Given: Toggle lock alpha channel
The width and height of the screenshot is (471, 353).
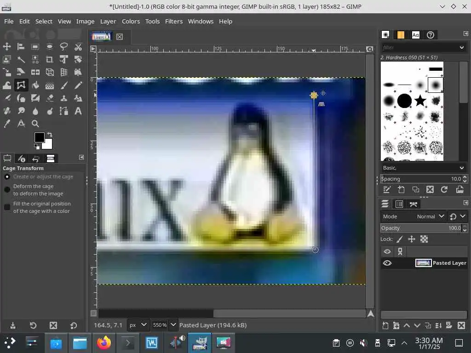Looking at the screenshot, I should tap(424, 239).
